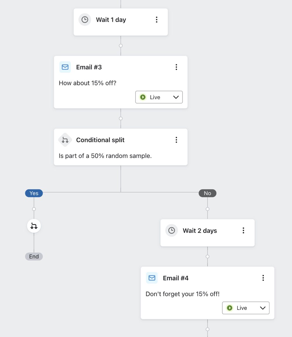The image size is (292, 337).
Task: Select the Yes branch label
Action: click(x=34, y=193)
